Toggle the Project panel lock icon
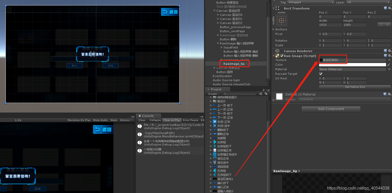Image resolution: width=392 pixels, height=193 pixels. tap(263, 90)
